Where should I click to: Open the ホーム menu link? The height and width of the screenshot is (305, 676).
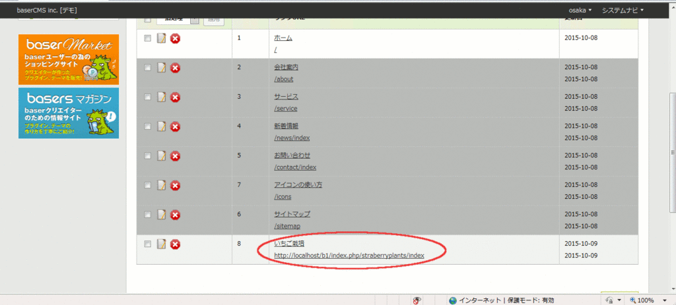click(283, 38)
